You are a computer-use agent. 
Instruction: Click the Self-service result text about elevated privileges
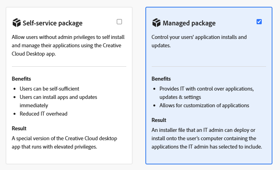[66, 142]
